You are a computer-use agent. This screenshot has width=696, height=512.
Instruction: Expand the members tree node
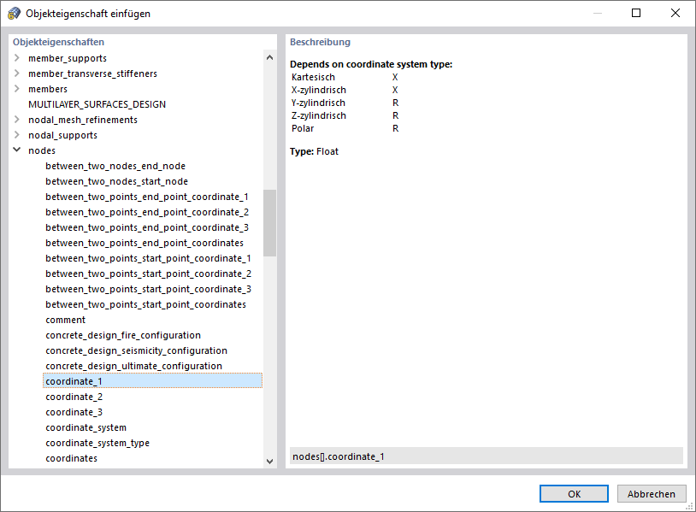tap(17, 89)
